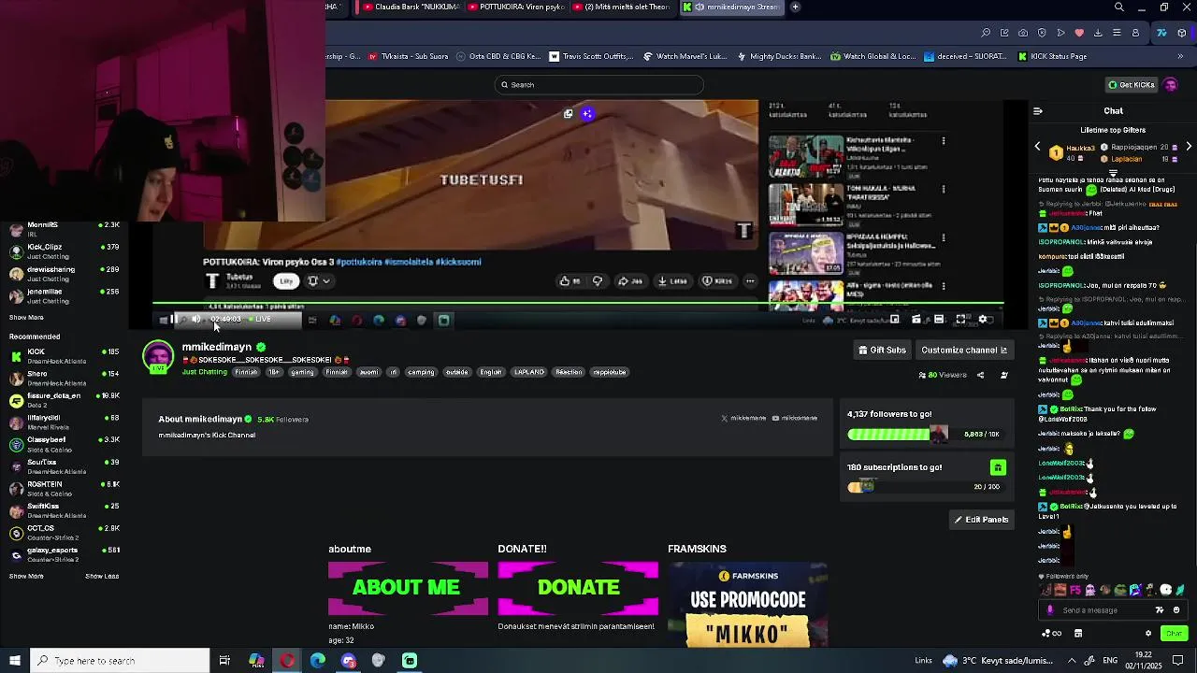
Task: Pause the Kick stream player
Action: 174,320
